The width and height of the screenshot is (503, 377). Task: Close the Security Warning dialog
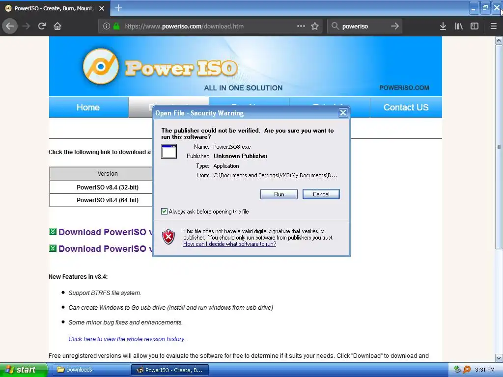point(343,112)
